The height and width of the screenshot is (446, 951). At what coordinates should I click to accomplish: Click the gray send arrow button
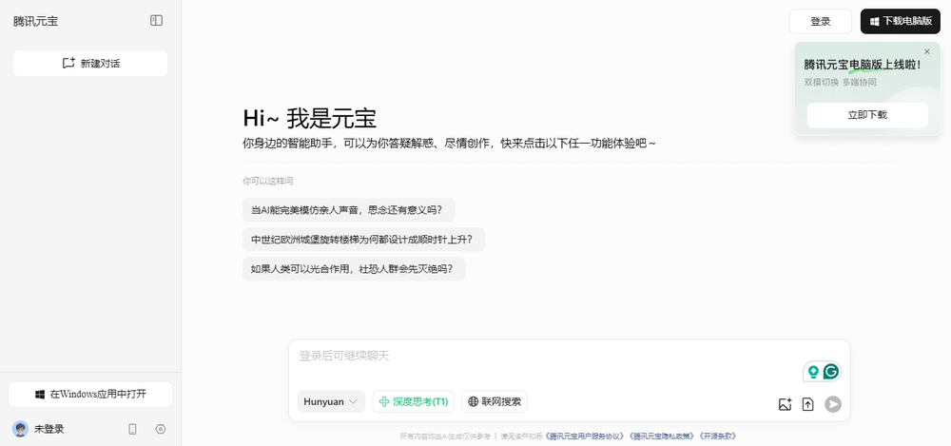(833, 404)
